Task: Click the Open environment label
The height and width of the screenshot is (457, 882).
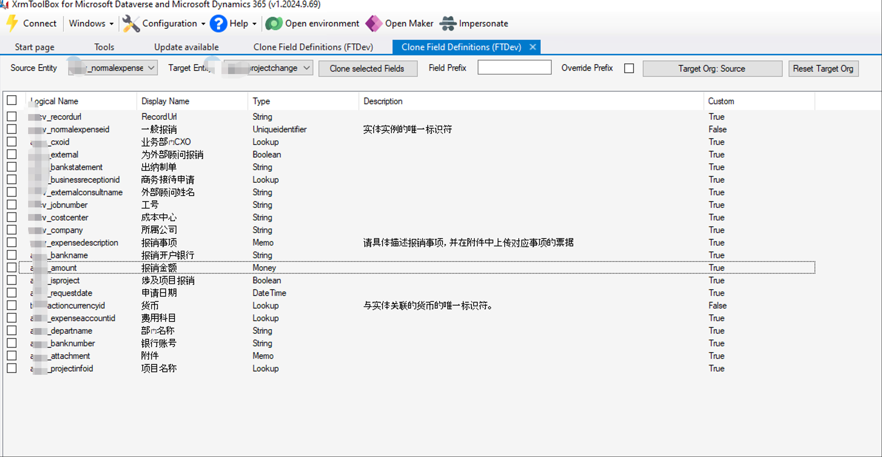Action: pos(322,23)
